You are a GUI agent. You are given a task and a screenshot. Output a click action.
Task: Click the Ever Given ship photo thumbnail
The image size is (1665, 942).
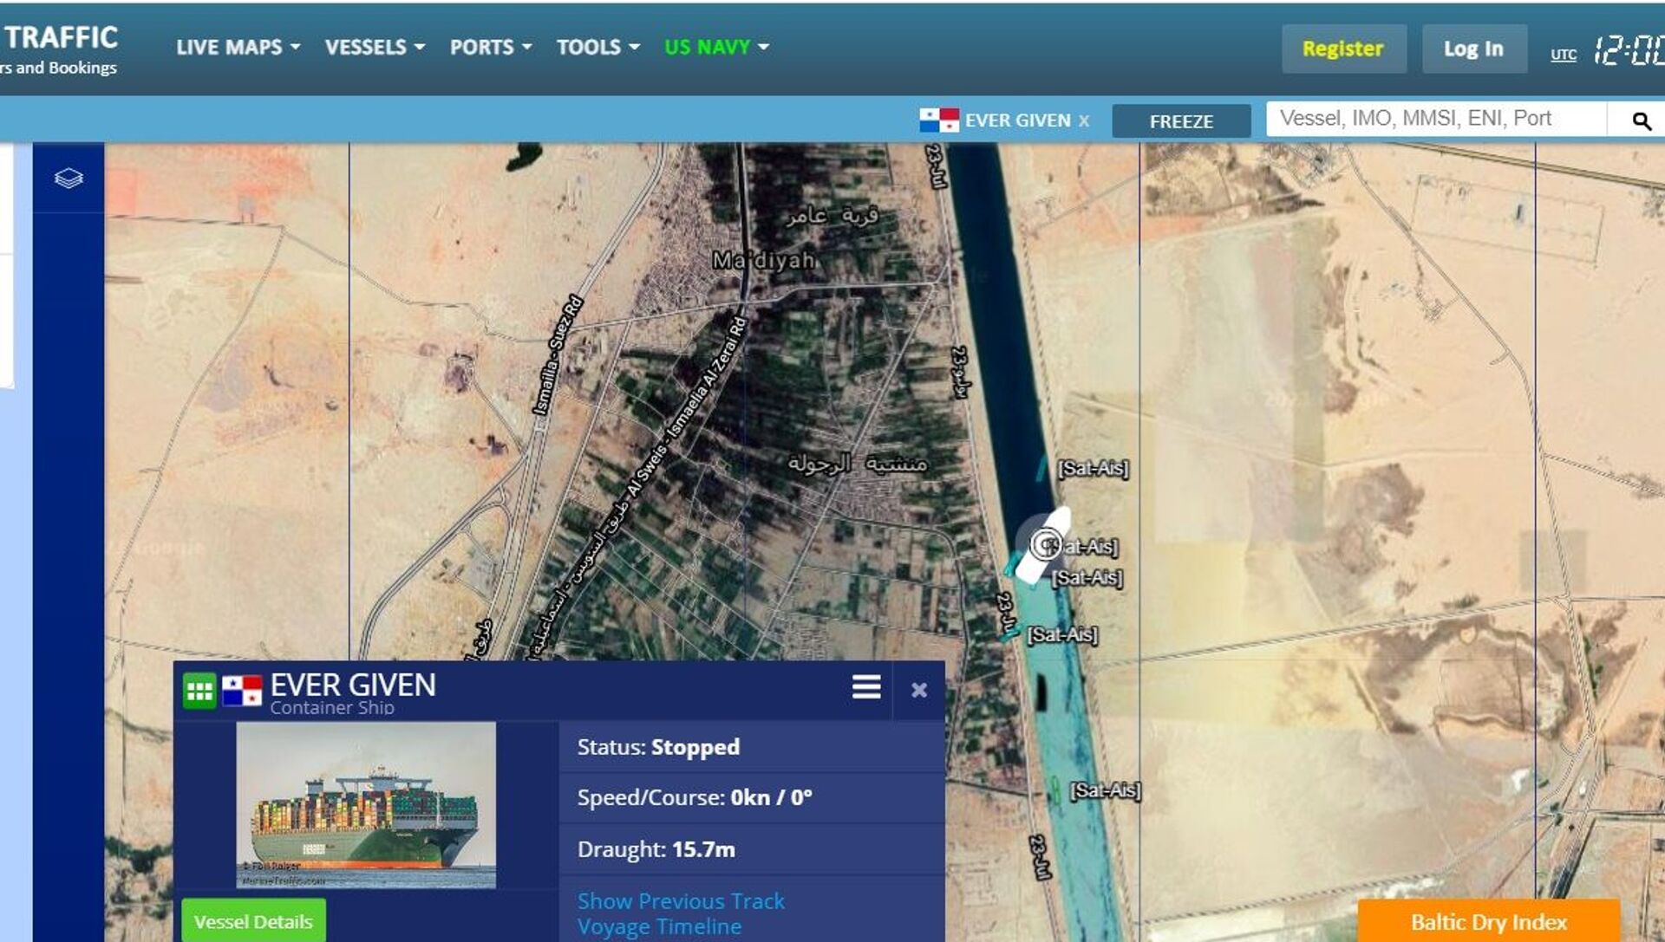pos(365,804)
